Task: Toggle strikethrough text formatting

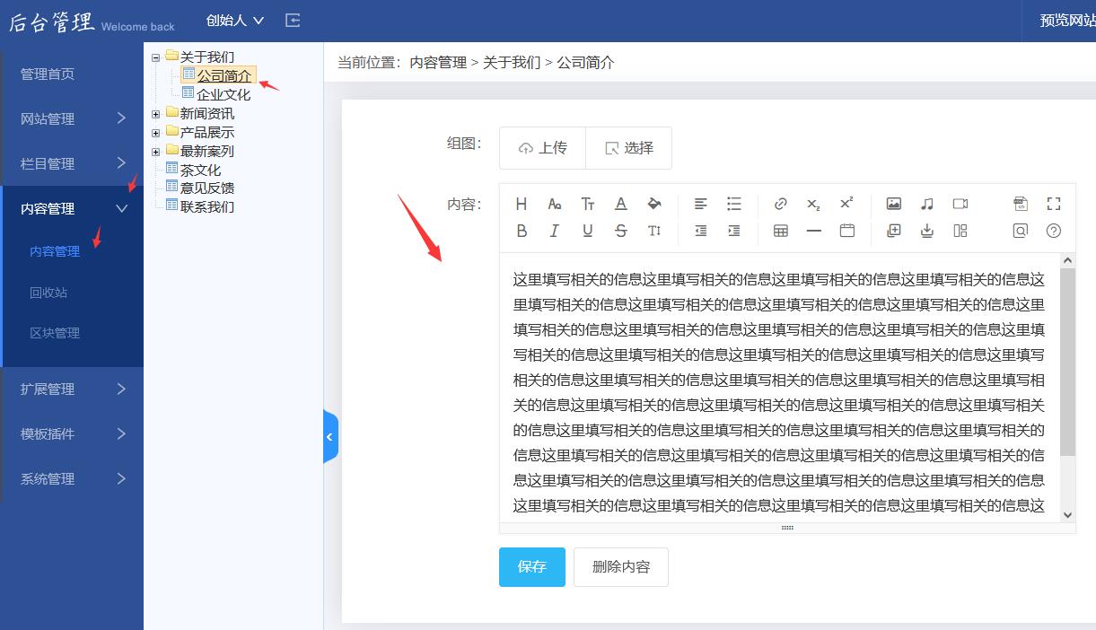Action: (x=620, y=231)
